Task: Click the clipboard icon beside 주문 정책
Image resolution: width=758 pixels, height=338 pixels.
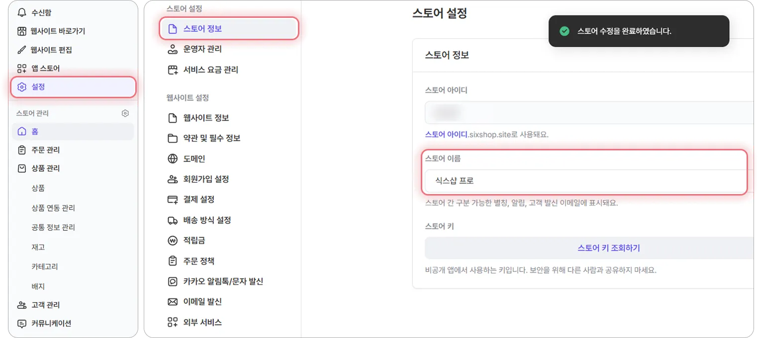Action: pos(173,261)
